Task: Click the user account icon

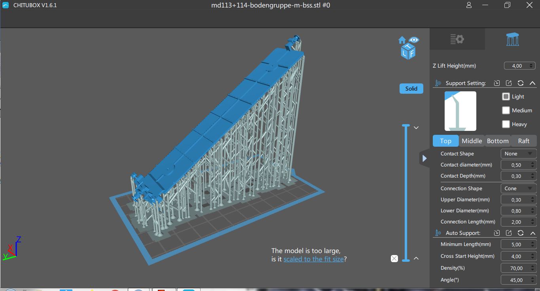Action: coord(469,5)
